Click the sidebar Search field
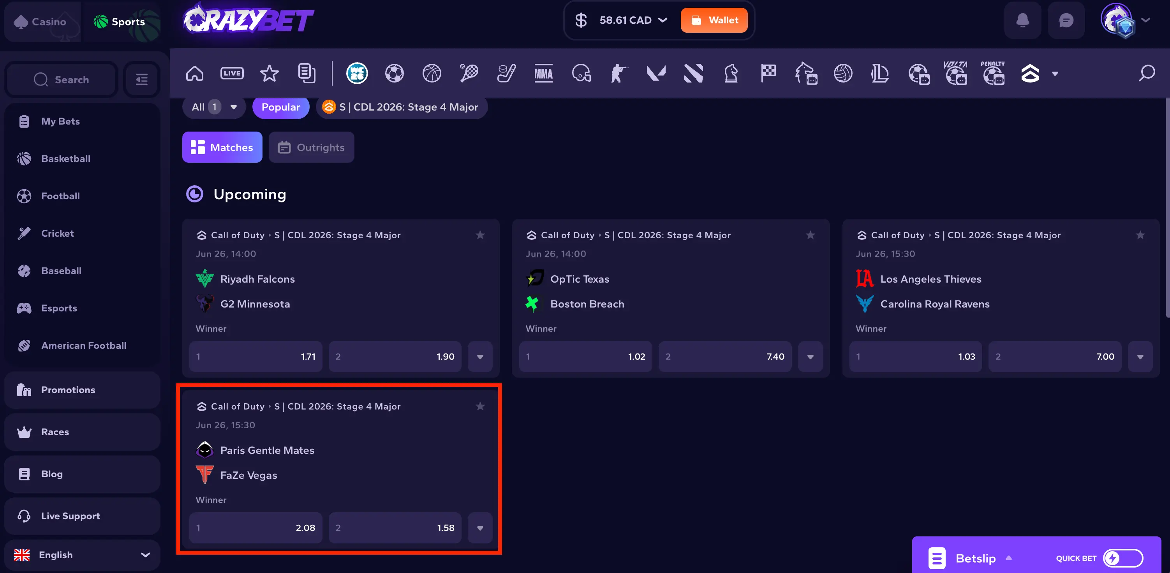This screenshot has height=573, width=1170. point(61,79)
